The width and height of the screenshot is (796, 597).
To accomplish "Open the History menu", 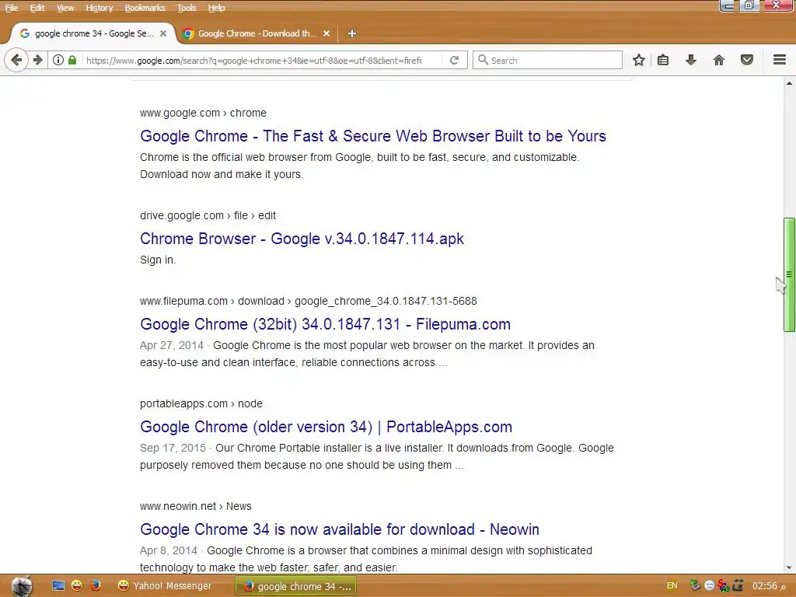I will tap(99, 8).
